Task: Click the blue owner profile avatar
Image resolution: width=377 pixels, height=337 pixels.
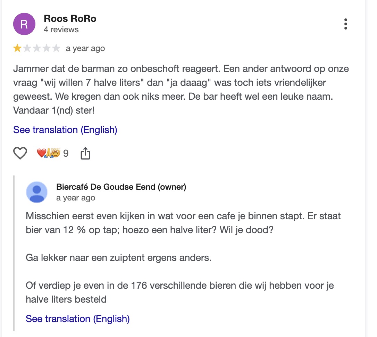Action: (37, 192)
